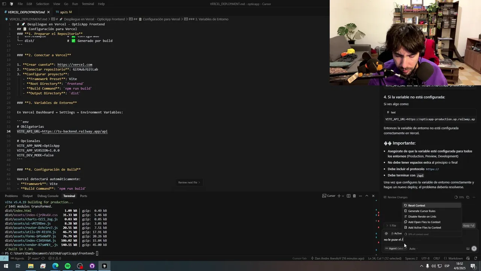Switch to the Debug Console tab

[x=48, y=196]
